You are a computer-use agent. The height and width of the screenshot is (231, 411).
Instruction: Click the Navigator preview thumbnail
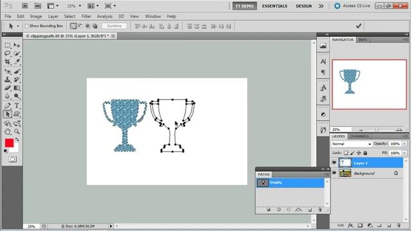point(369,84)
